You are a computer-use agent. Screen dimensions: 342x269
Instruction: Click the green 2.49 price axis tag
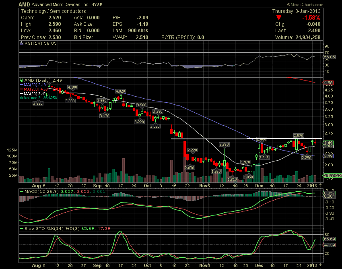click(x=328, y=143)
